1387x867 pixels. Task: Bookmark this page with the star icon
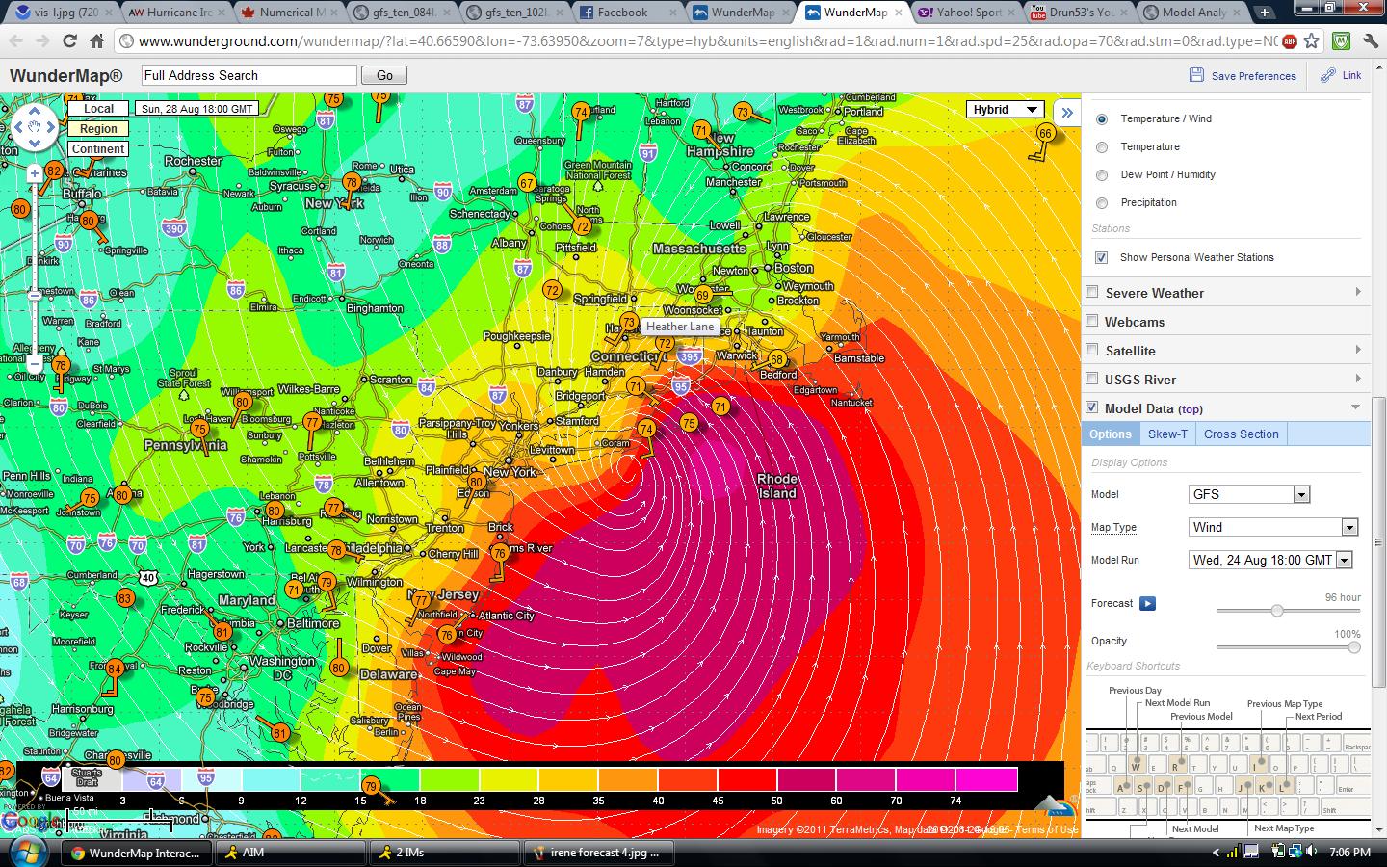pyautogui.click(x=1311, y=41)
